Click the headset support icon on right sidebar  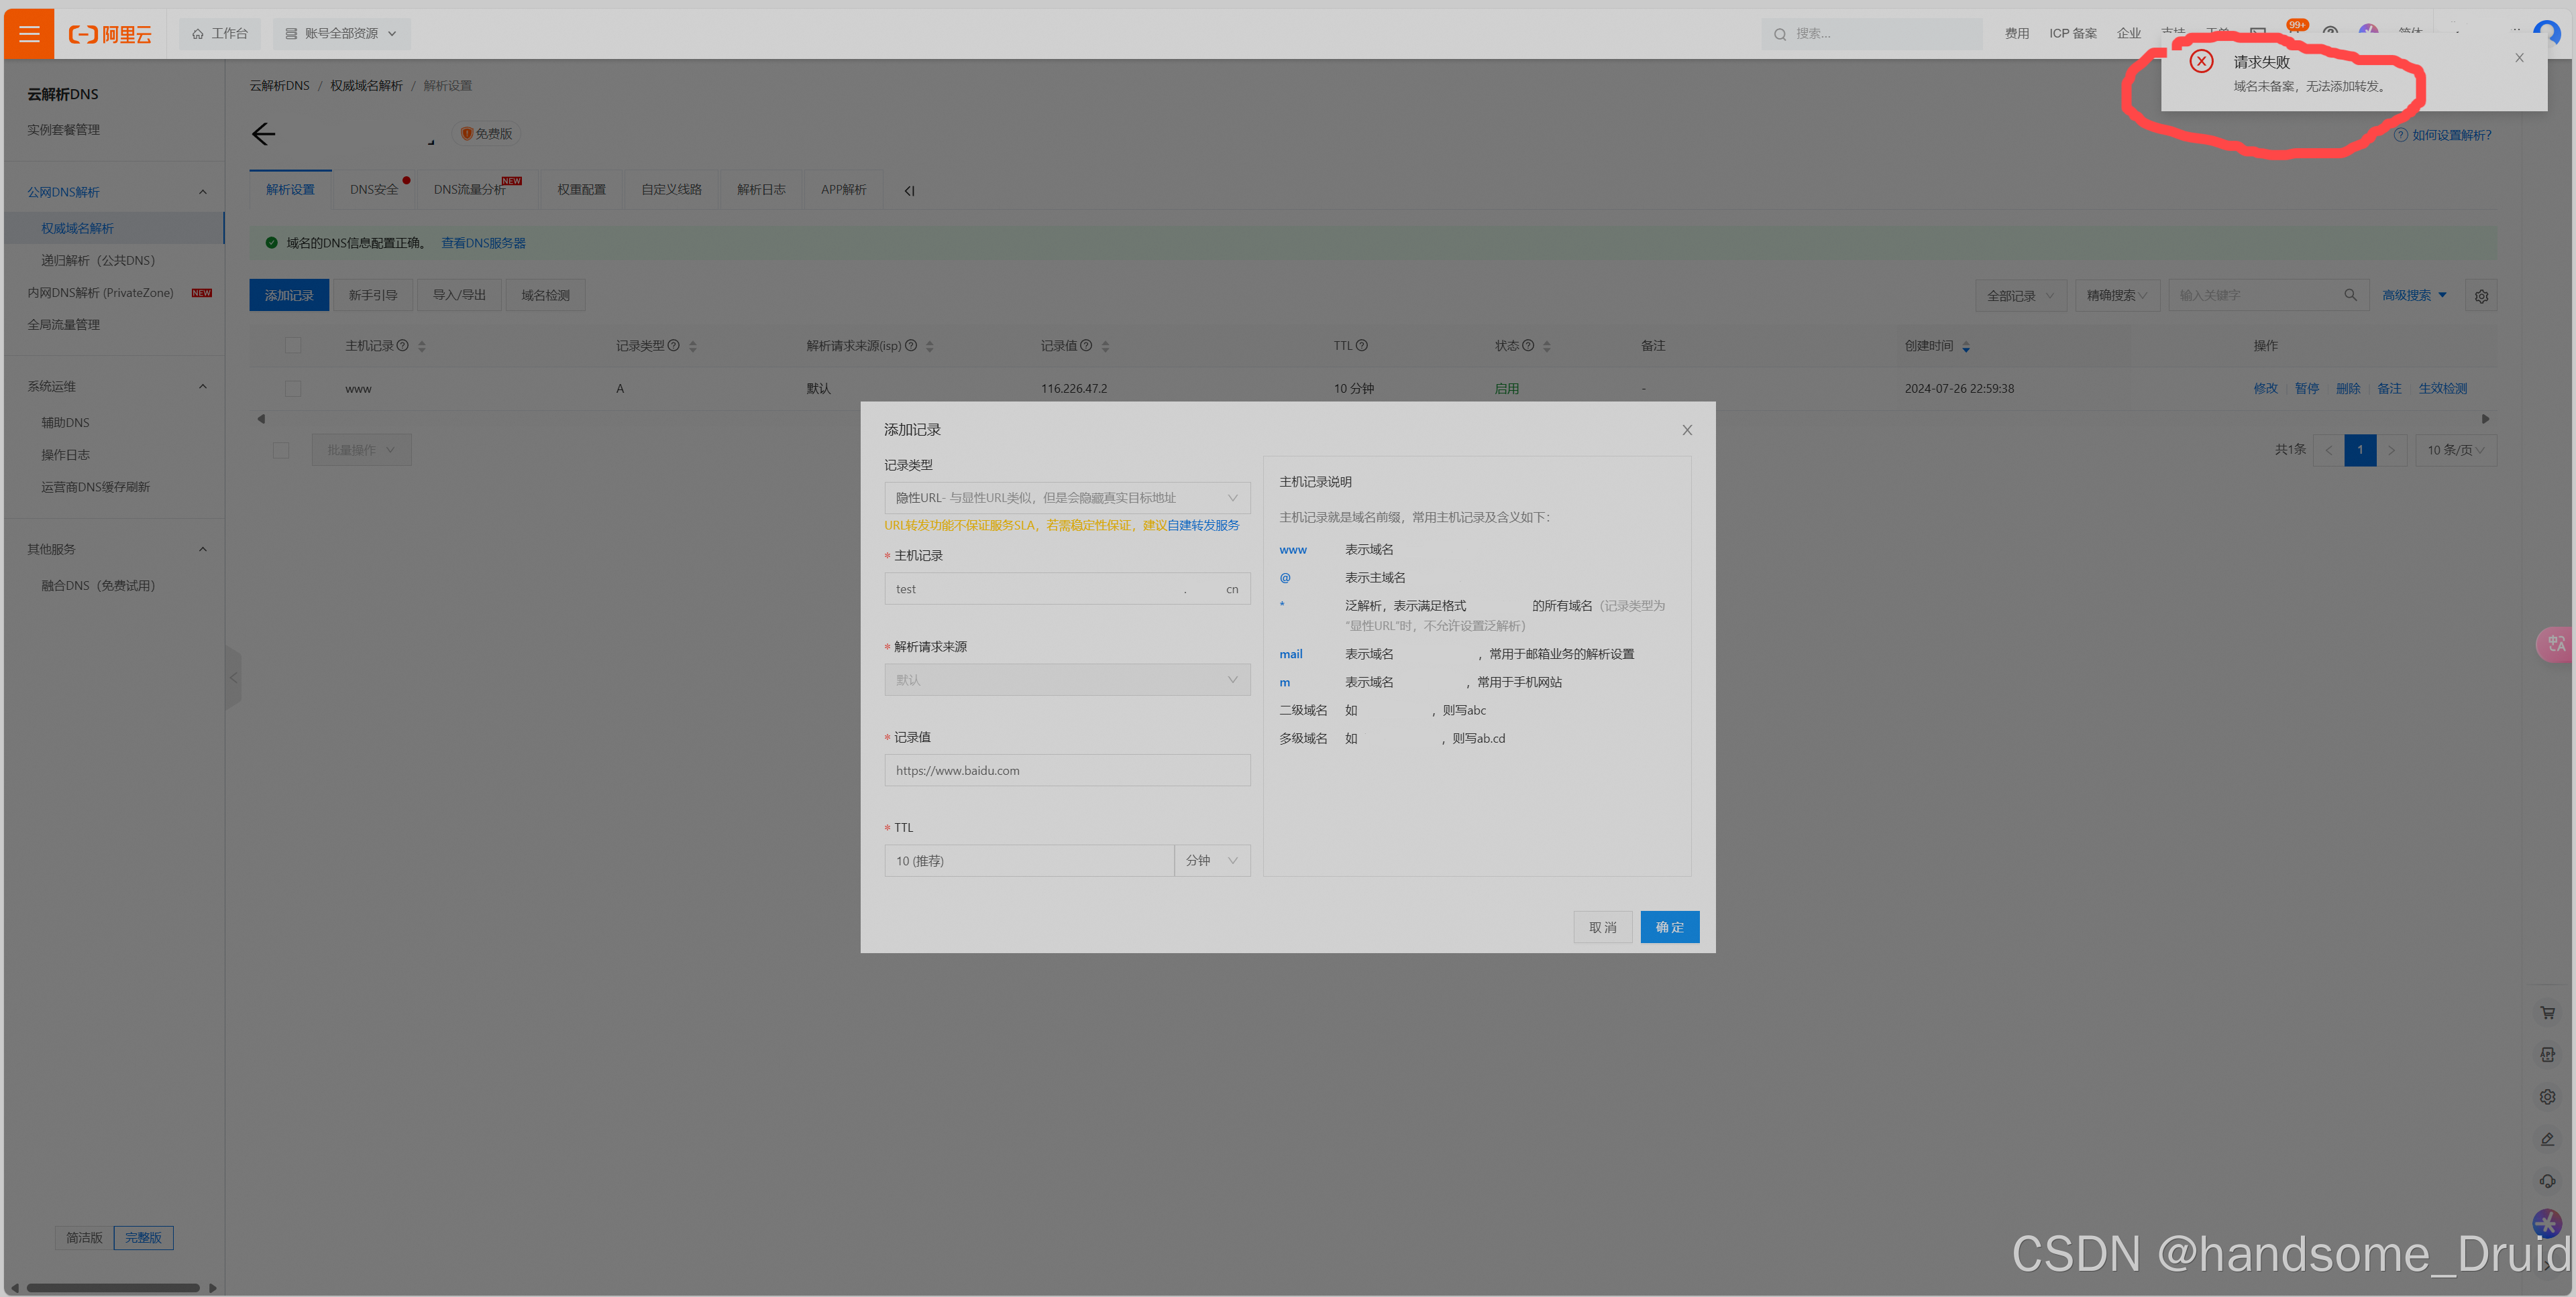point(2547,1181)
